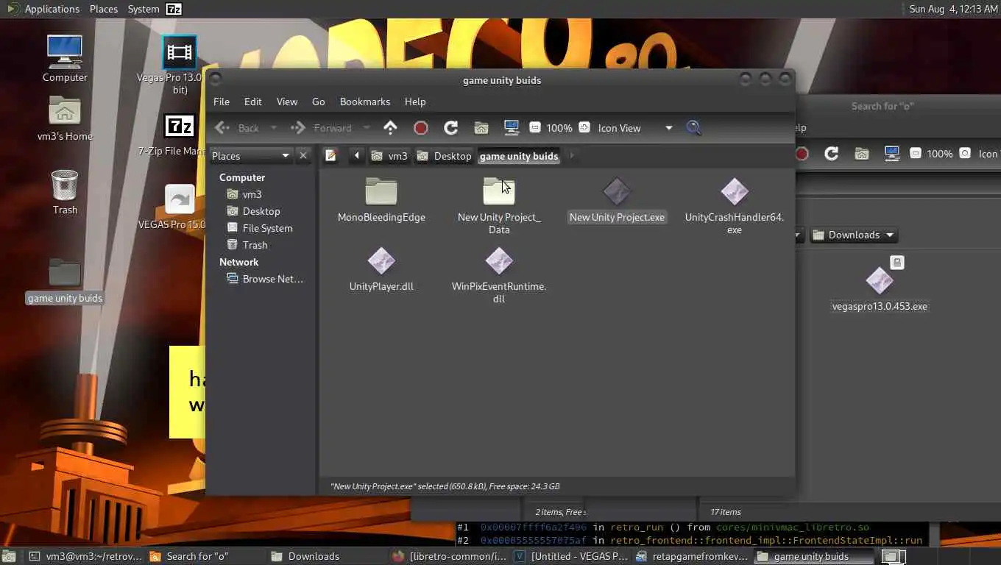Zoom out in the background window at 100%

click(x=916, y=153)
